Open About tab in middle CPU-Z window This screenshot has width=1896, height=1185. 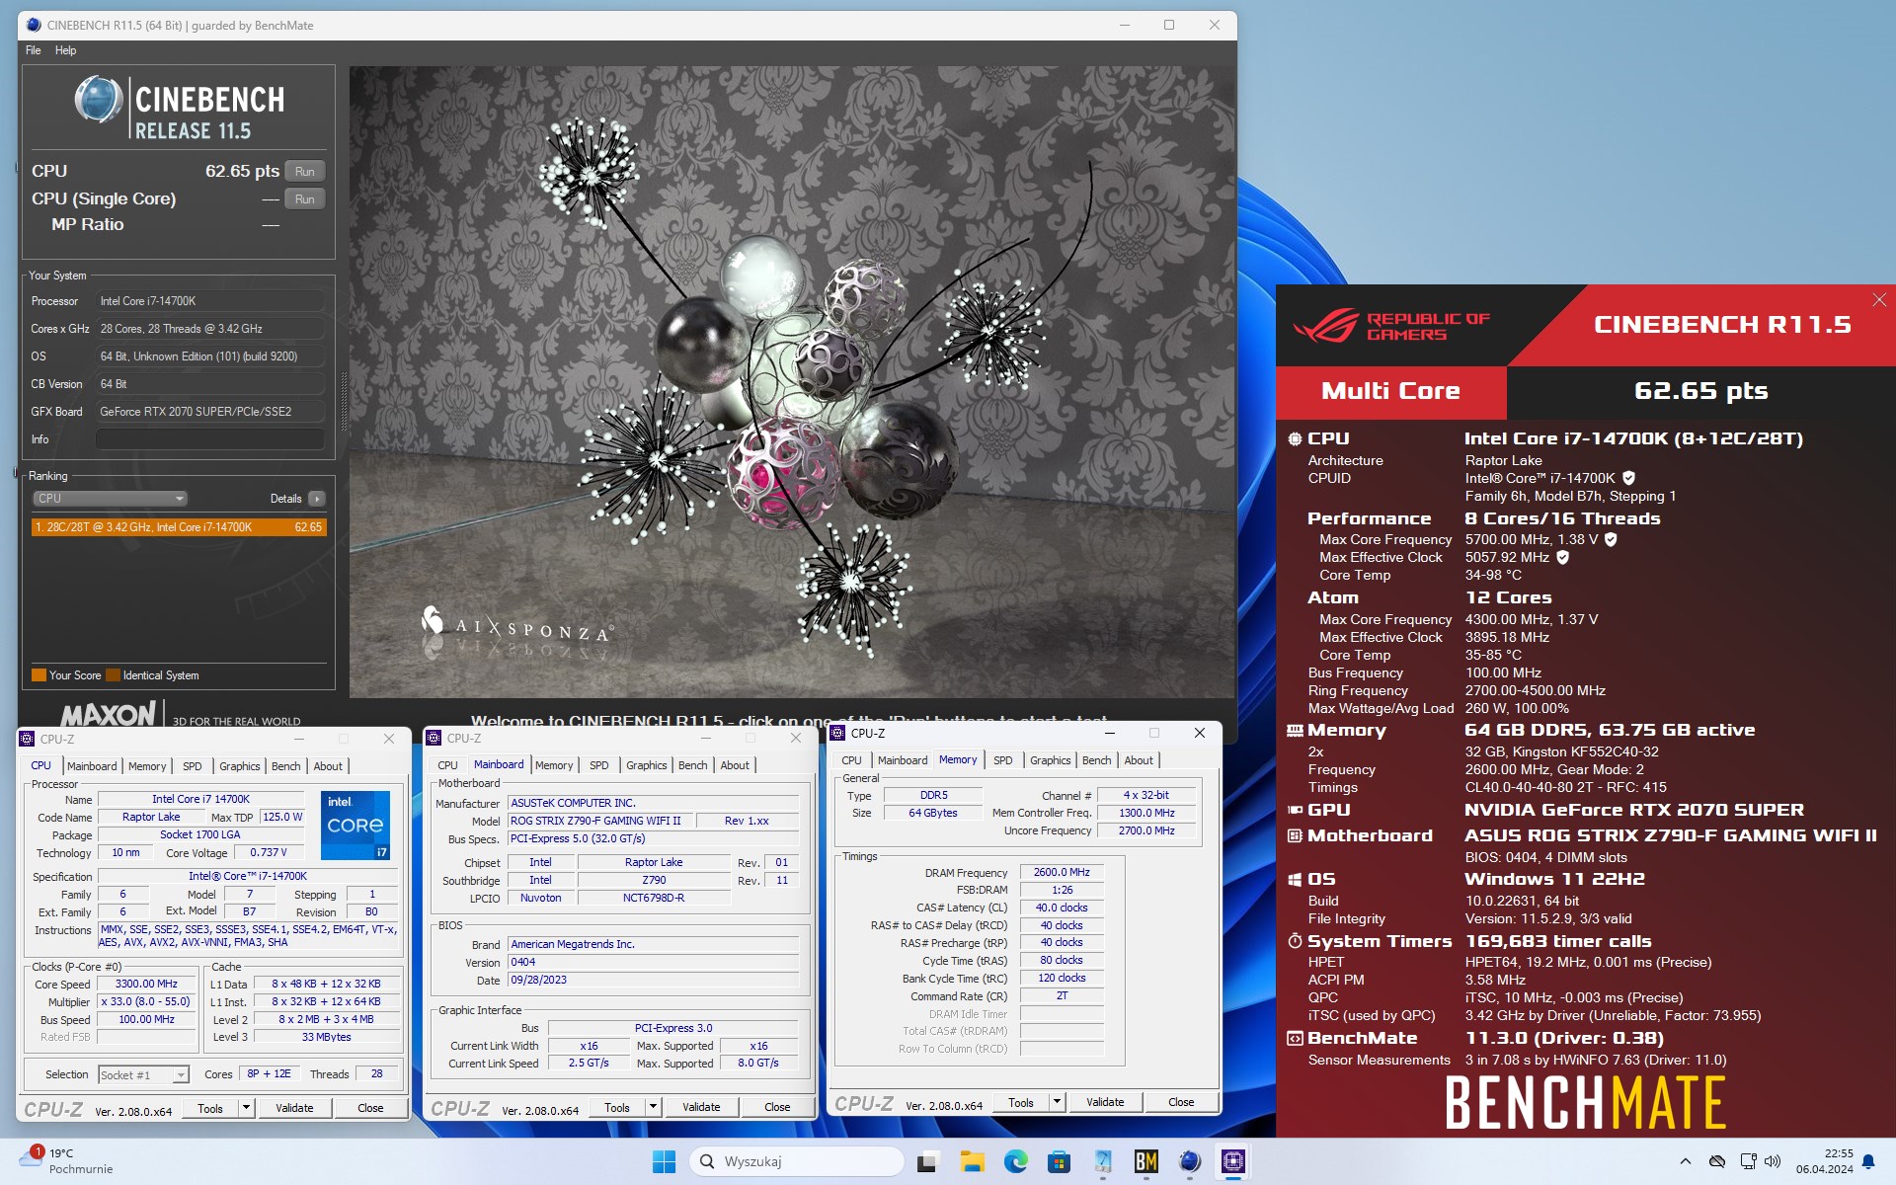point(735,765)
